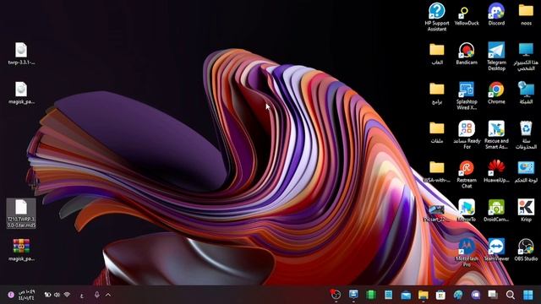Select the magisk_pa WinRAR archive icon
The height and width of the screenshot is (304, 541).
(x=21, y=250)
